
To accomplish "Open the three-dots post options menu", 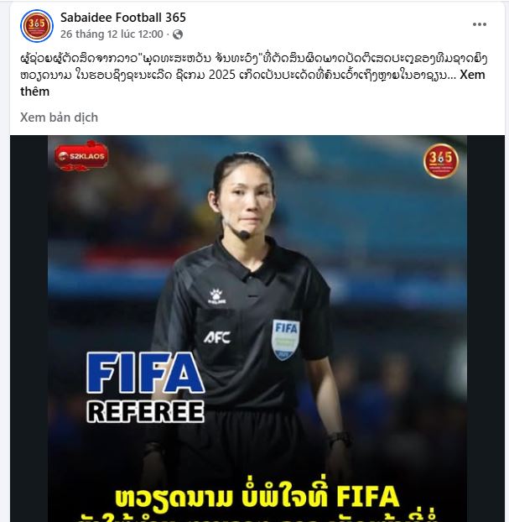I will click(x=480, y=24).
